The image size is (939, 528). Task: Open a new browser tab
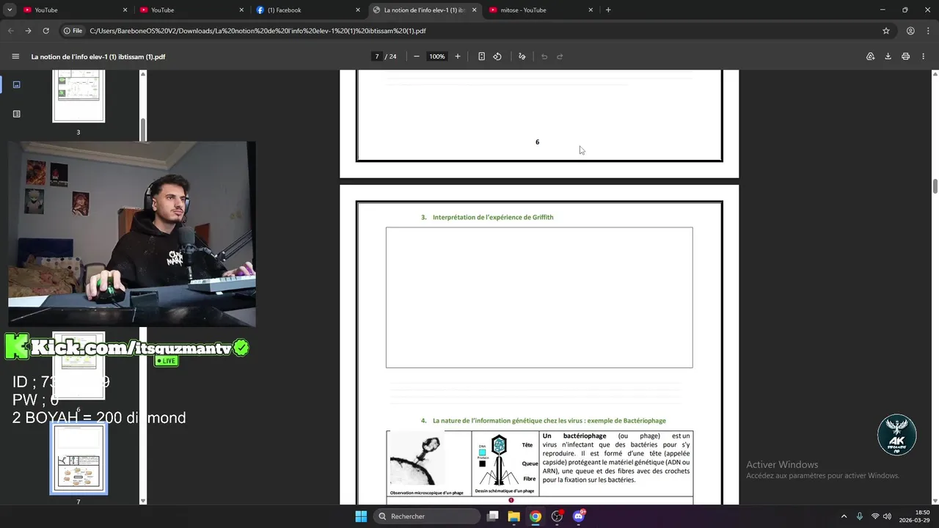point(608,10)
